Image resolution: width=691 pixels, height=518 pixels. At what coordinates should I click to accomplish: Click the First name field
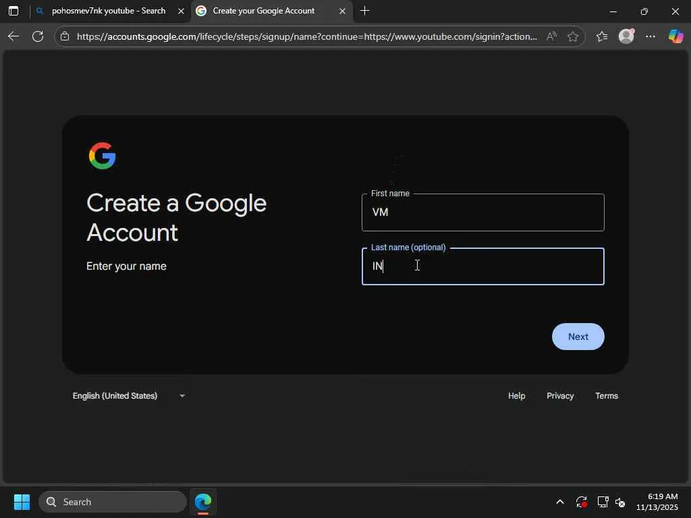click(482, 212)
